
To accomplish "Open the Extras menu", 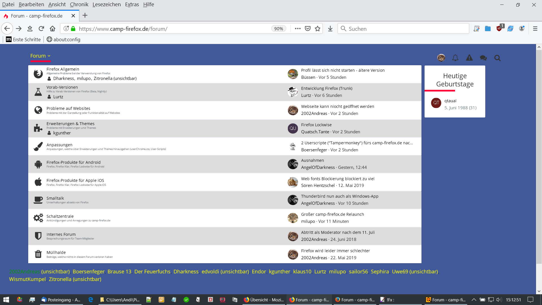I will tap(132, 4).
